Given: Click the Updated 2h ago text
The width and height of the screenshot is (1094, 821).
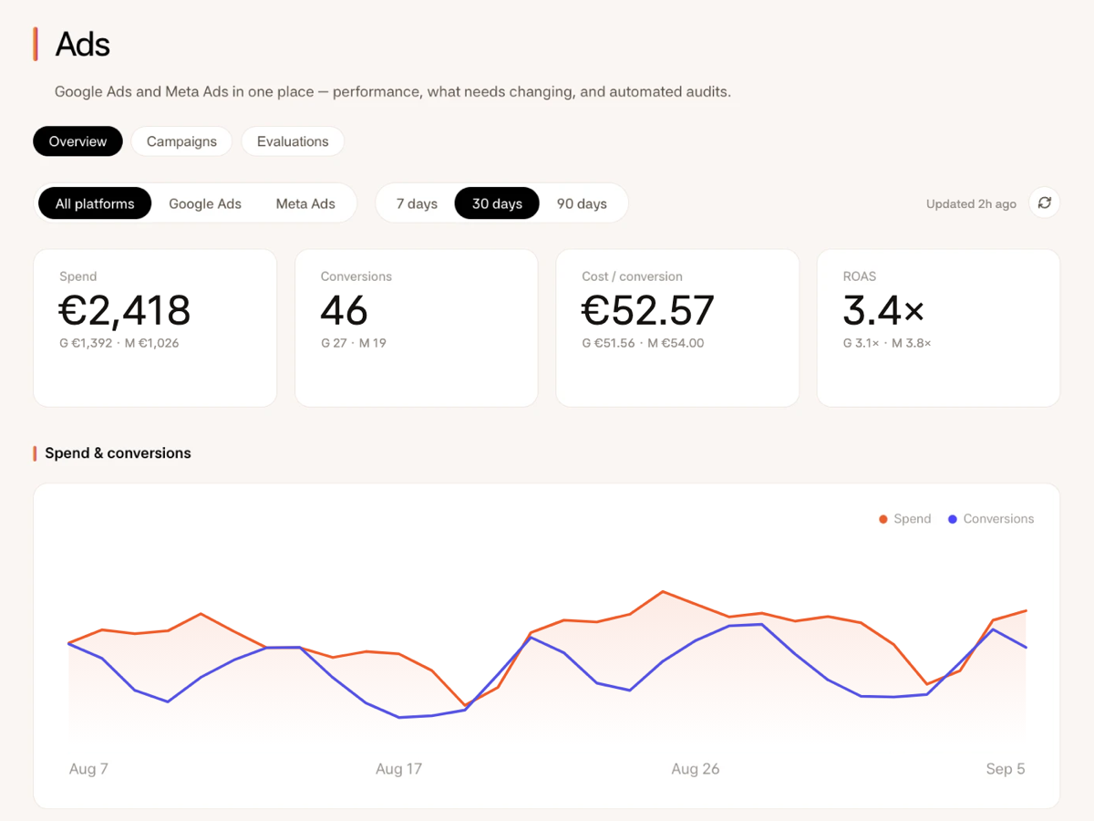Looking at the screenshot, I should (971, 203).
